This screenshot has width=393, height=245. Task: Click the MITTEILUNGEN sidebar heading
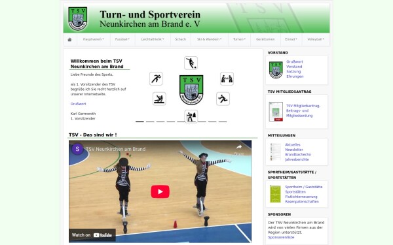282,135
